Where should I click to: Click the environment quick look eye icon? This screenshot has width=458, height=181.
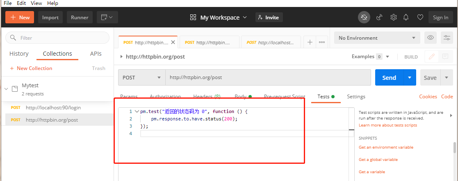click(x=430, y=38)
